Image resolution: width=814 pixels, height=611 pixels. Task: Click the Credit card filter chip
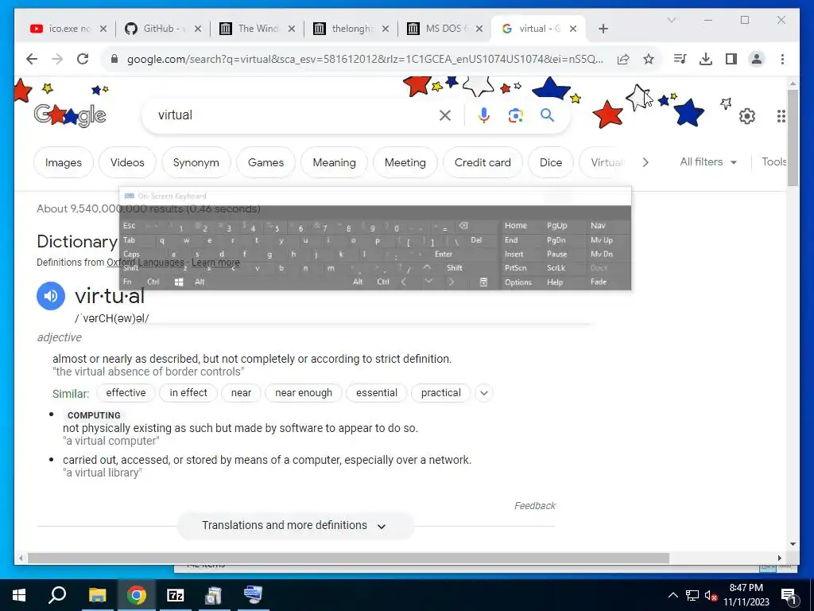click(x=483, y=162)
